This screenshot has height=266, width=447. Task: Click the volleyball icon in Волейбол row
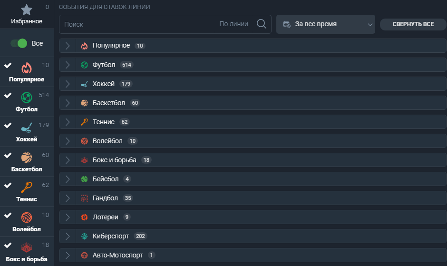(84, 141)
